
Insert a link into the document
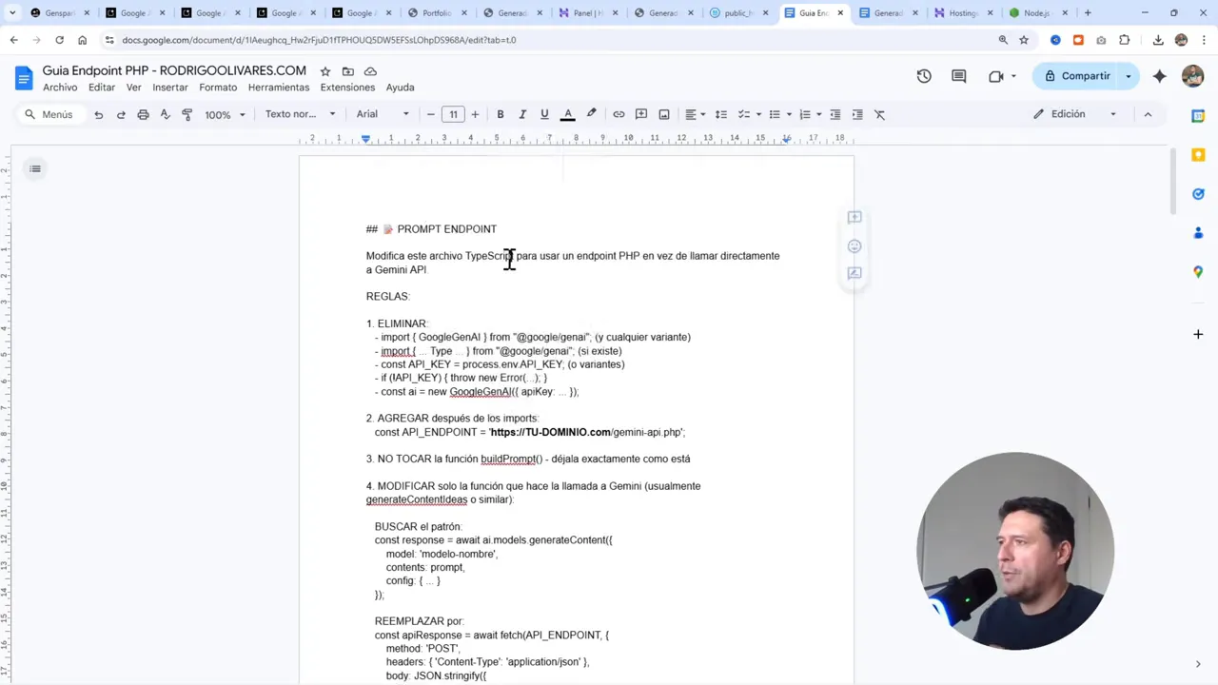(x=619, y=114)
